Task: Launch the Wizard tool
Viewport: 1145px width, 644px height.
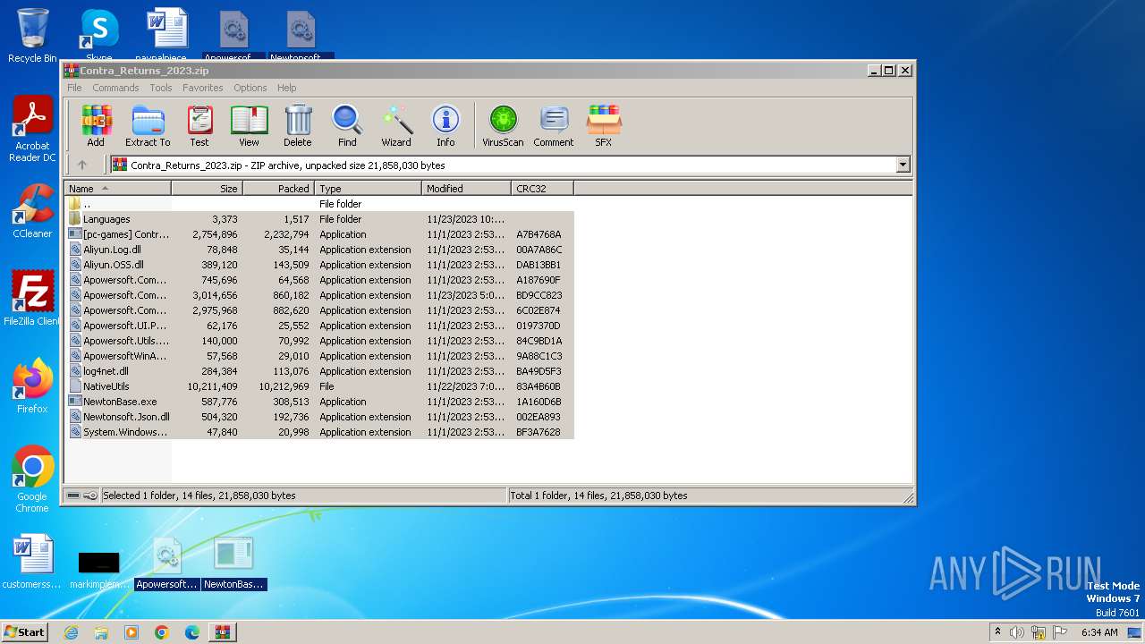Action: click(396, 126)
